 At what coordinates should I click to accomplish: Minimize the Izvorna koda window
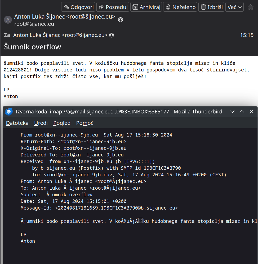232,112
